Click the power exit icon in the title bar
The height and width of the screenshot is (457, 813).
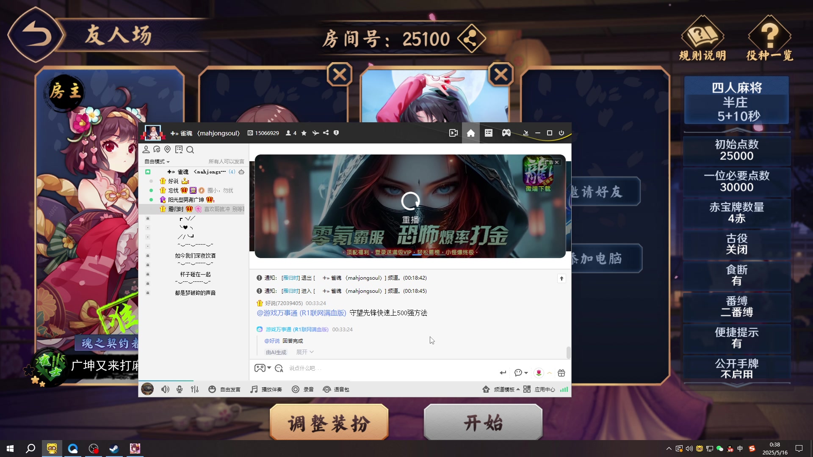(561, 133)
